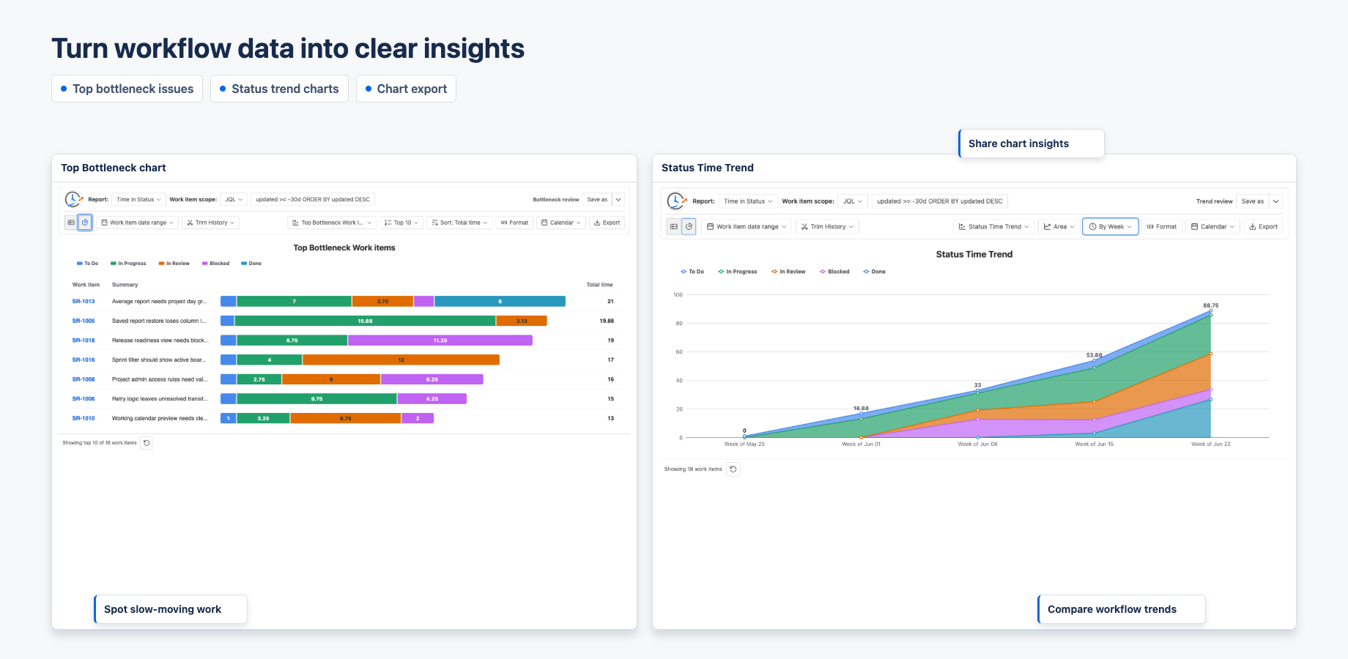The height and width of the screenshot is (659, 1348).
Task: Click Time in Status app logo, Bottleneck panel
Action: [x=73, y=199]
